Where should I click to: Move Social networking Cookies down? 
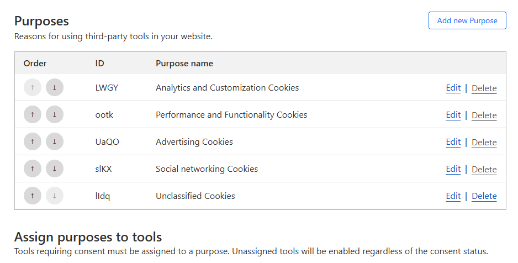coord(55,169)
